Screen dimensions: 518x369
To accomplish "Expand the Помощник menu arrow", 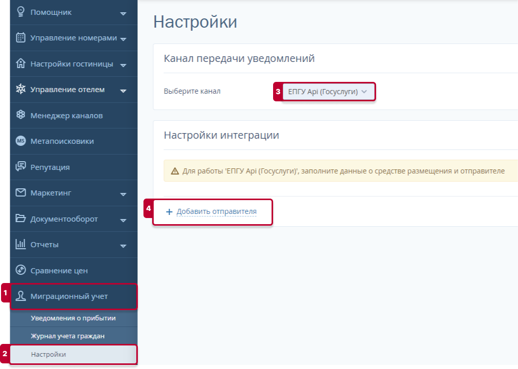I will 123,13.
